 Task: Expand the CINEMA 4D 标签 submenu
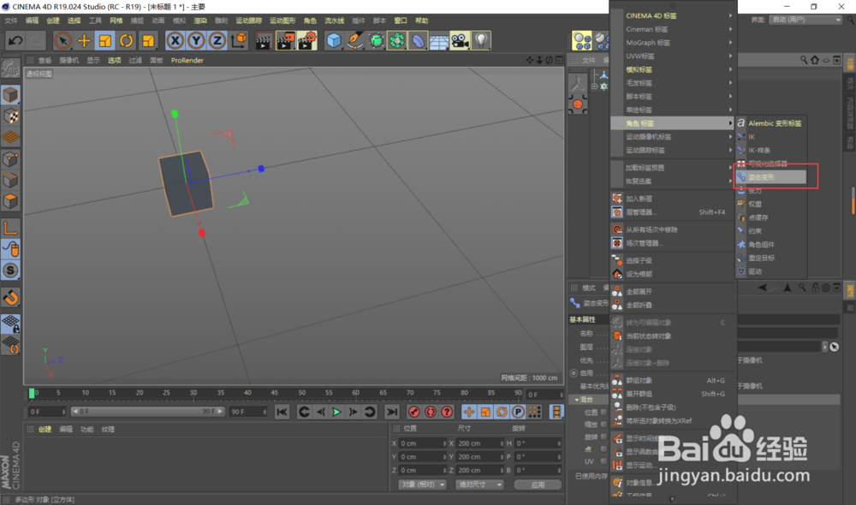673,15
